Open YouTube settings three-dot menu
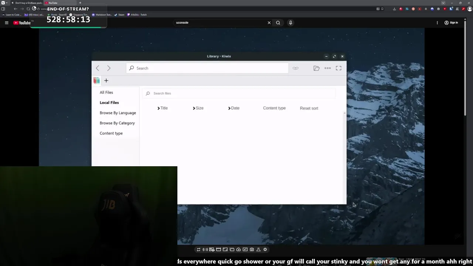Image resolution: width=473 pixels, height=266 pixels. click(437, 23)
